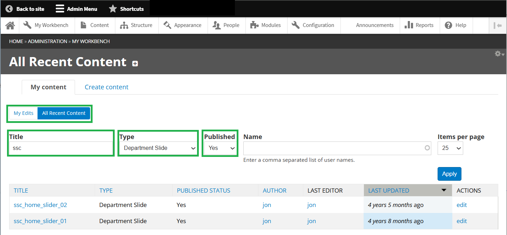Click the Title filter input field

coord(61,148)
